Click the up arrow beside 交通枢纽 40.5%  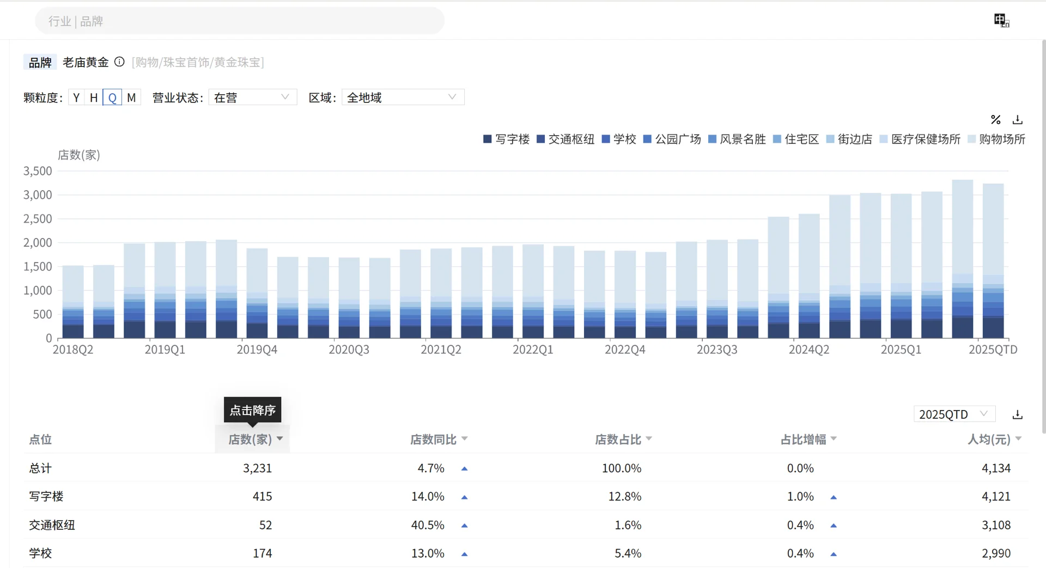coord(464,526)
